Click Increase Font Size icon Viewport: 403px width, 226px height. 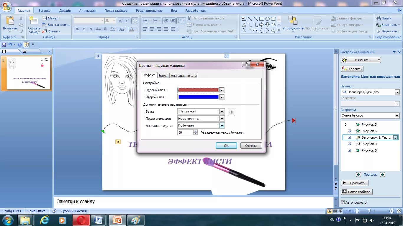tap(120, 21)
